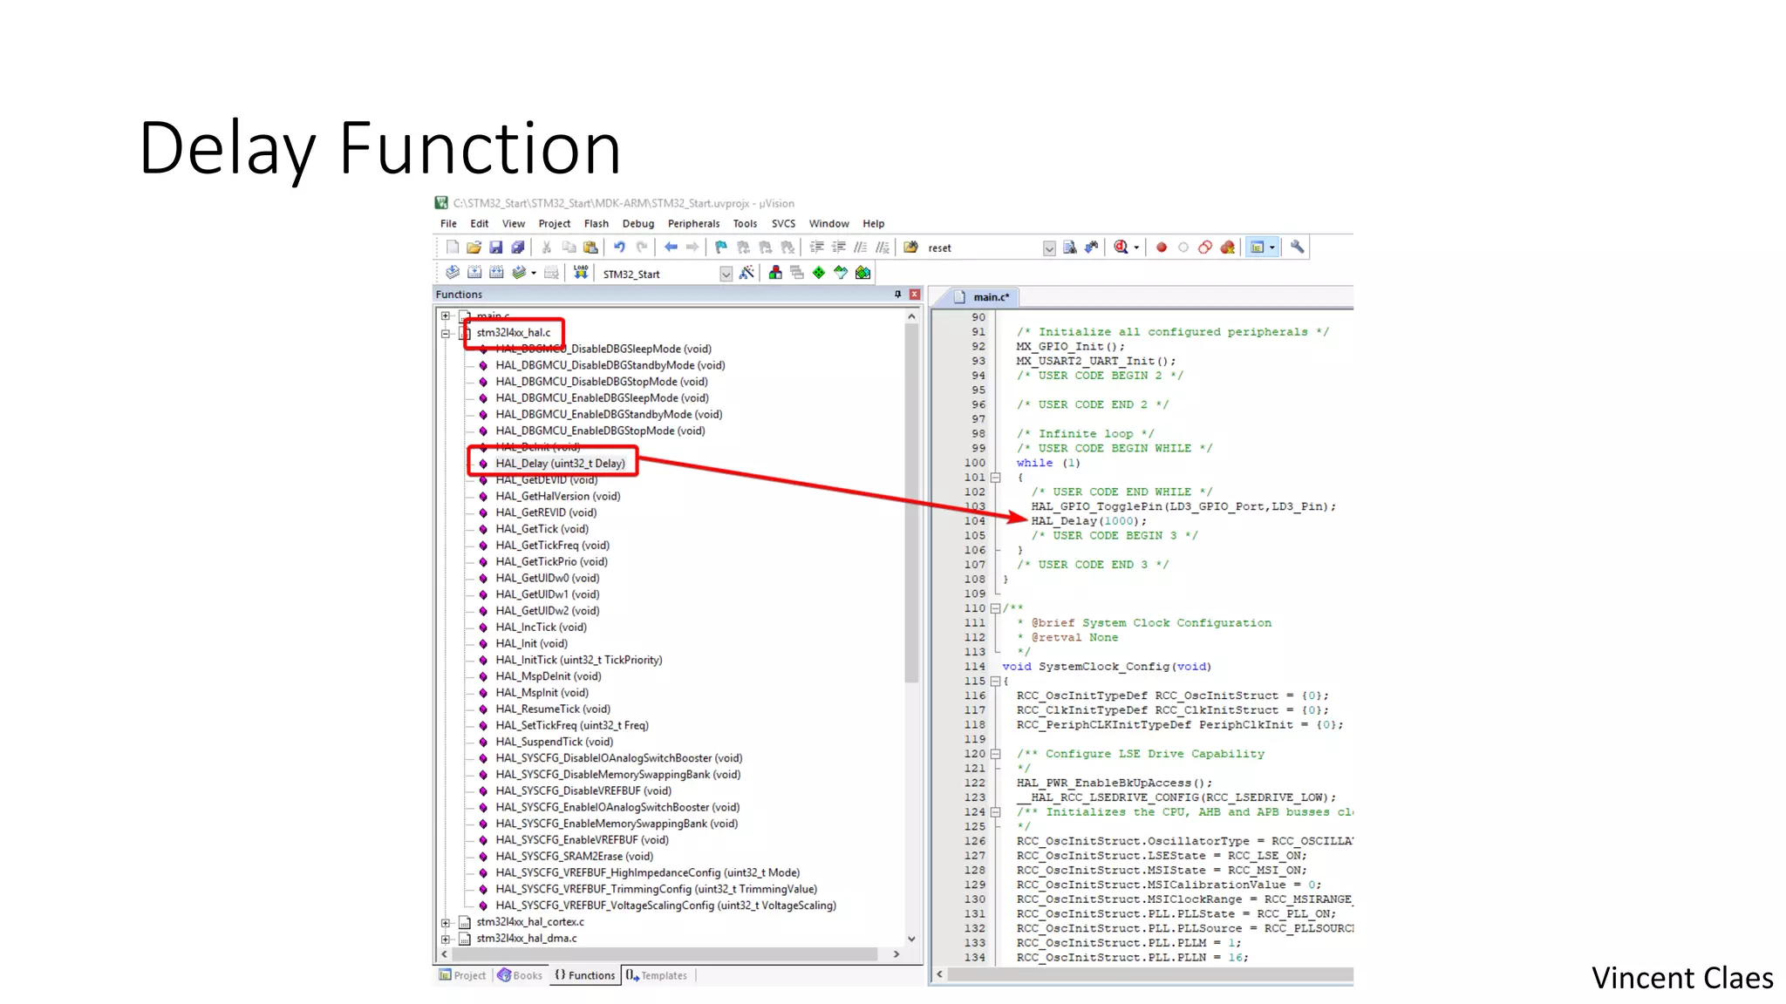Click the Open file folder icon
The image size is (1786, 1004).
474,248
